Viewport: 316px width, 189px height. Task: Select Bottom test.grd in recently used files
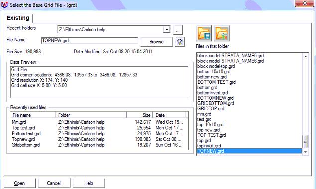[x=26, y=134]
